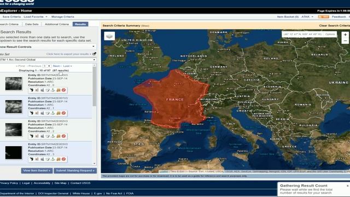The width and height of the screenshot is (350, 197).
Task: Open thumbnail of entity SRTM1N42E002V3
Action: (x=14, y=130)
